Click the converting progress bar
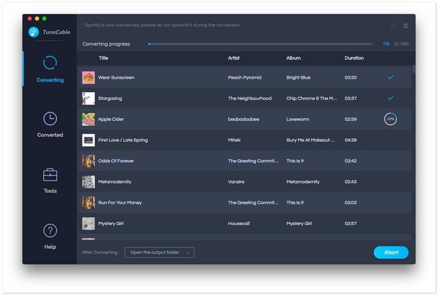This screenshot has height=295, width=438. [260, 44]
